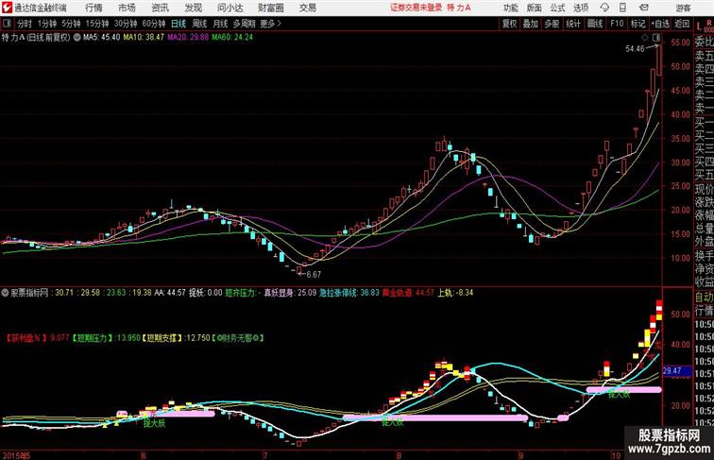Open the 问小达 menu
The image size is (714, 460).
point(229,8)
